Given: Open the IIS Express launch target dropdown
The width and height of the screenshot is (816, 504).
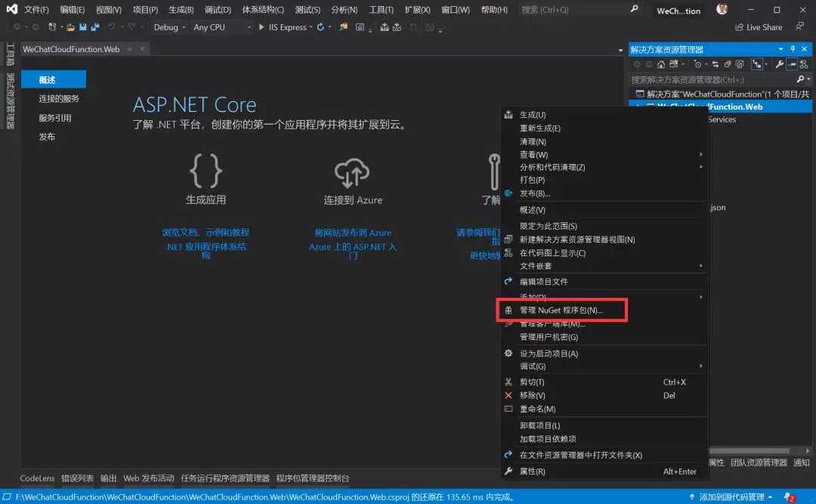Looking at the screenshot, I should (311, 27).
